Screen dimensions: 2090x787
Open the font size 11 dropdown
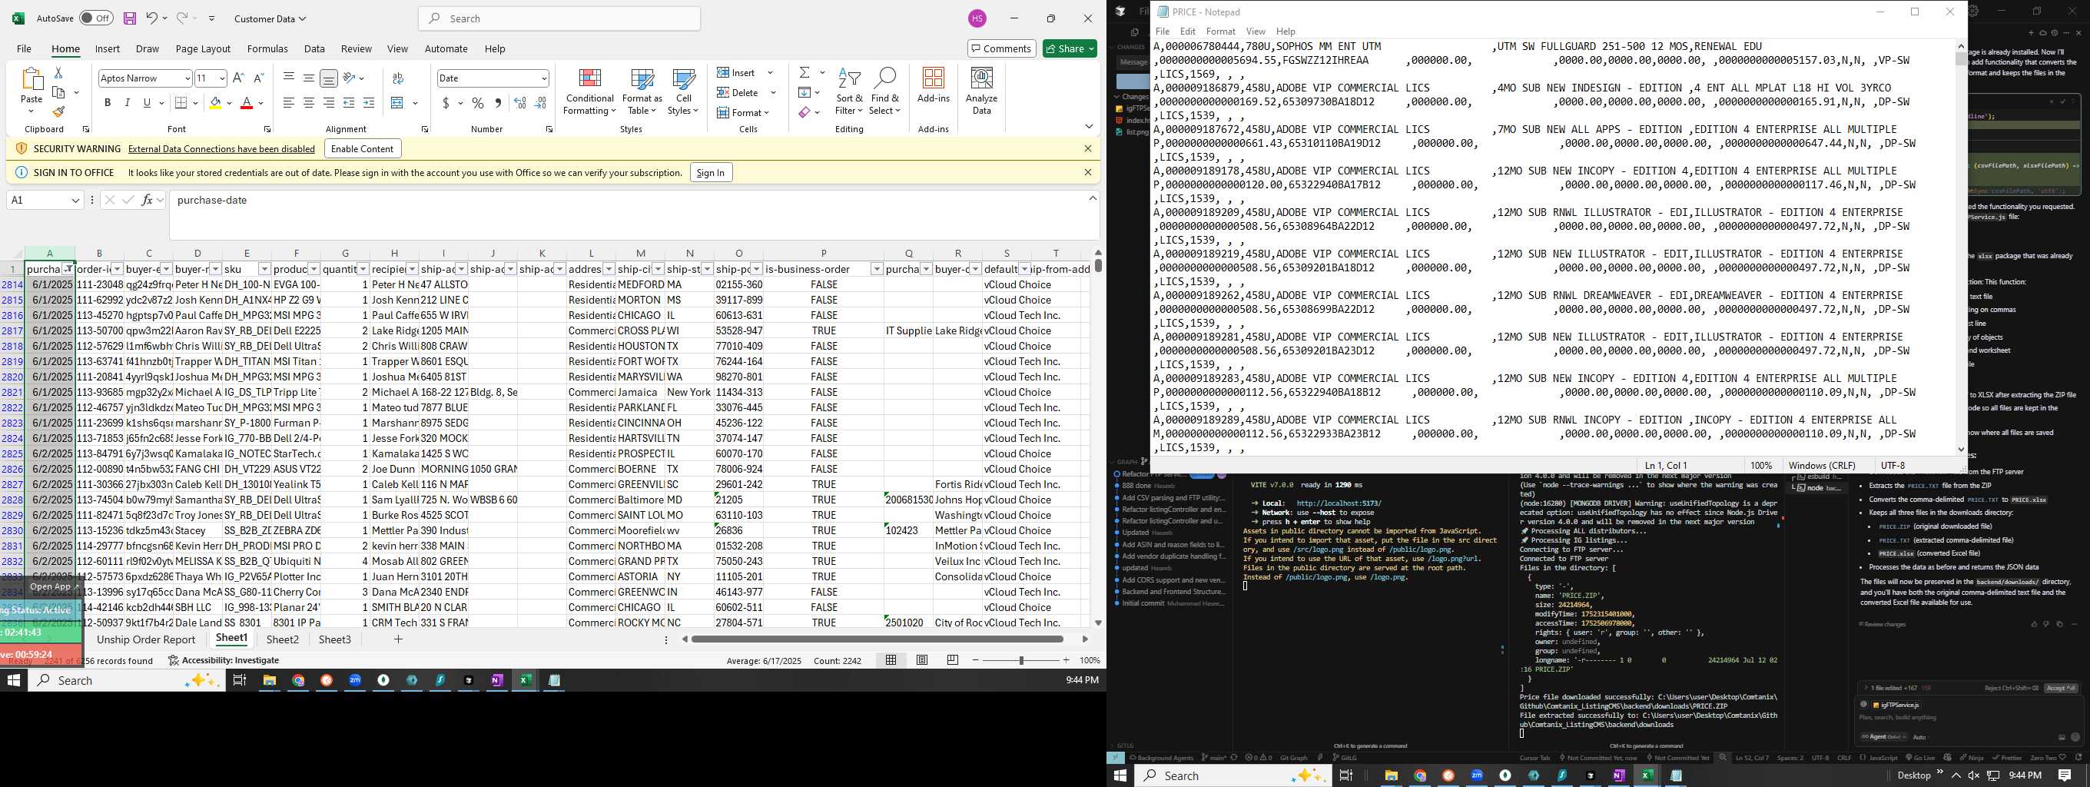[221, 78]
